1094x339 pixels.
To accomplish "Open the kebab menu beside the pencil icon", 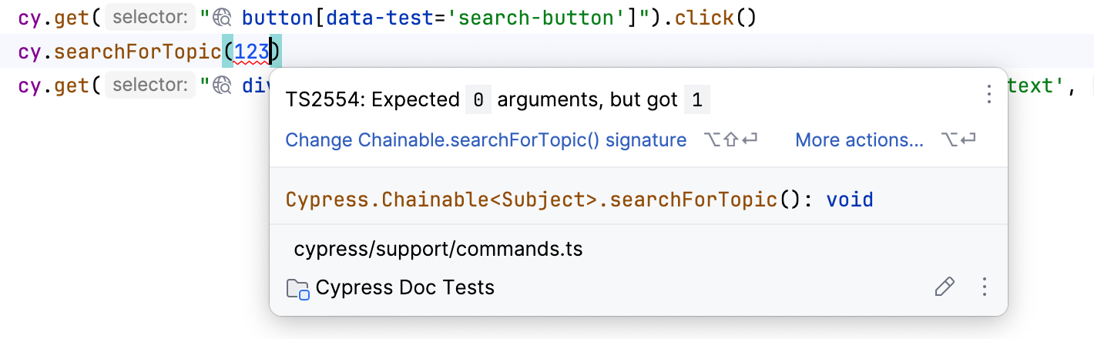I will pyautogui.click(x=984, y=287).
